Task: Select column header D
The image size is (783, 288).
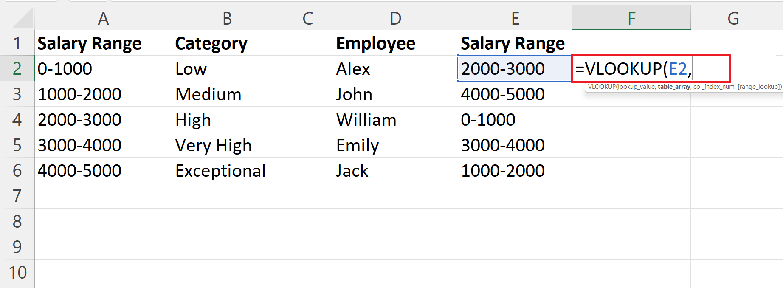Action: pos(395,18)
